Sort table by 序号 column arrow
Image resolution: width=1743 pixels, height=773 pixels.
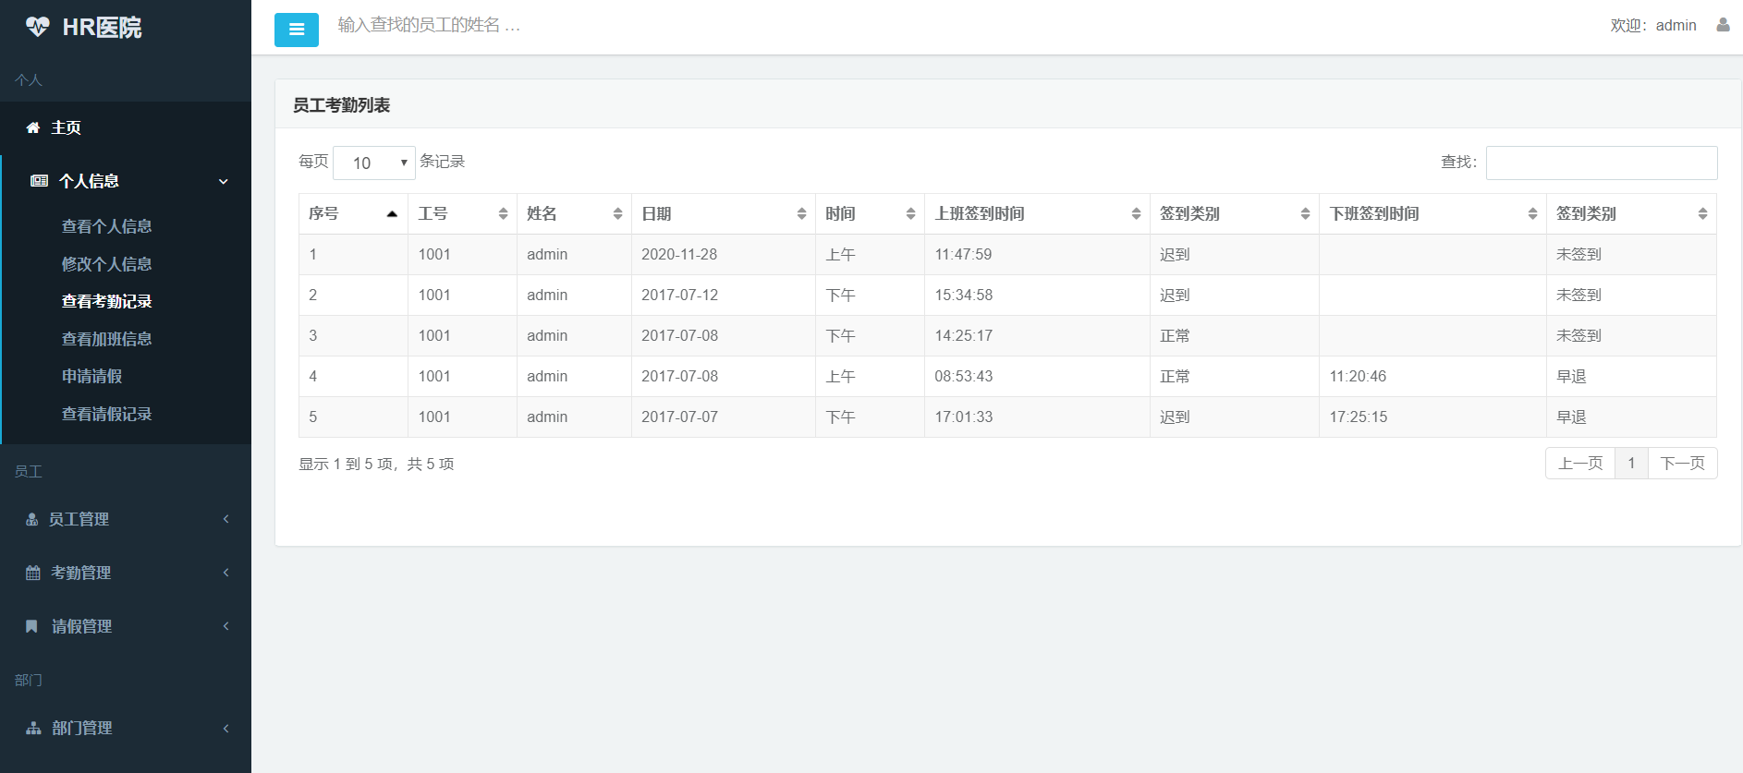pos(392,213)
